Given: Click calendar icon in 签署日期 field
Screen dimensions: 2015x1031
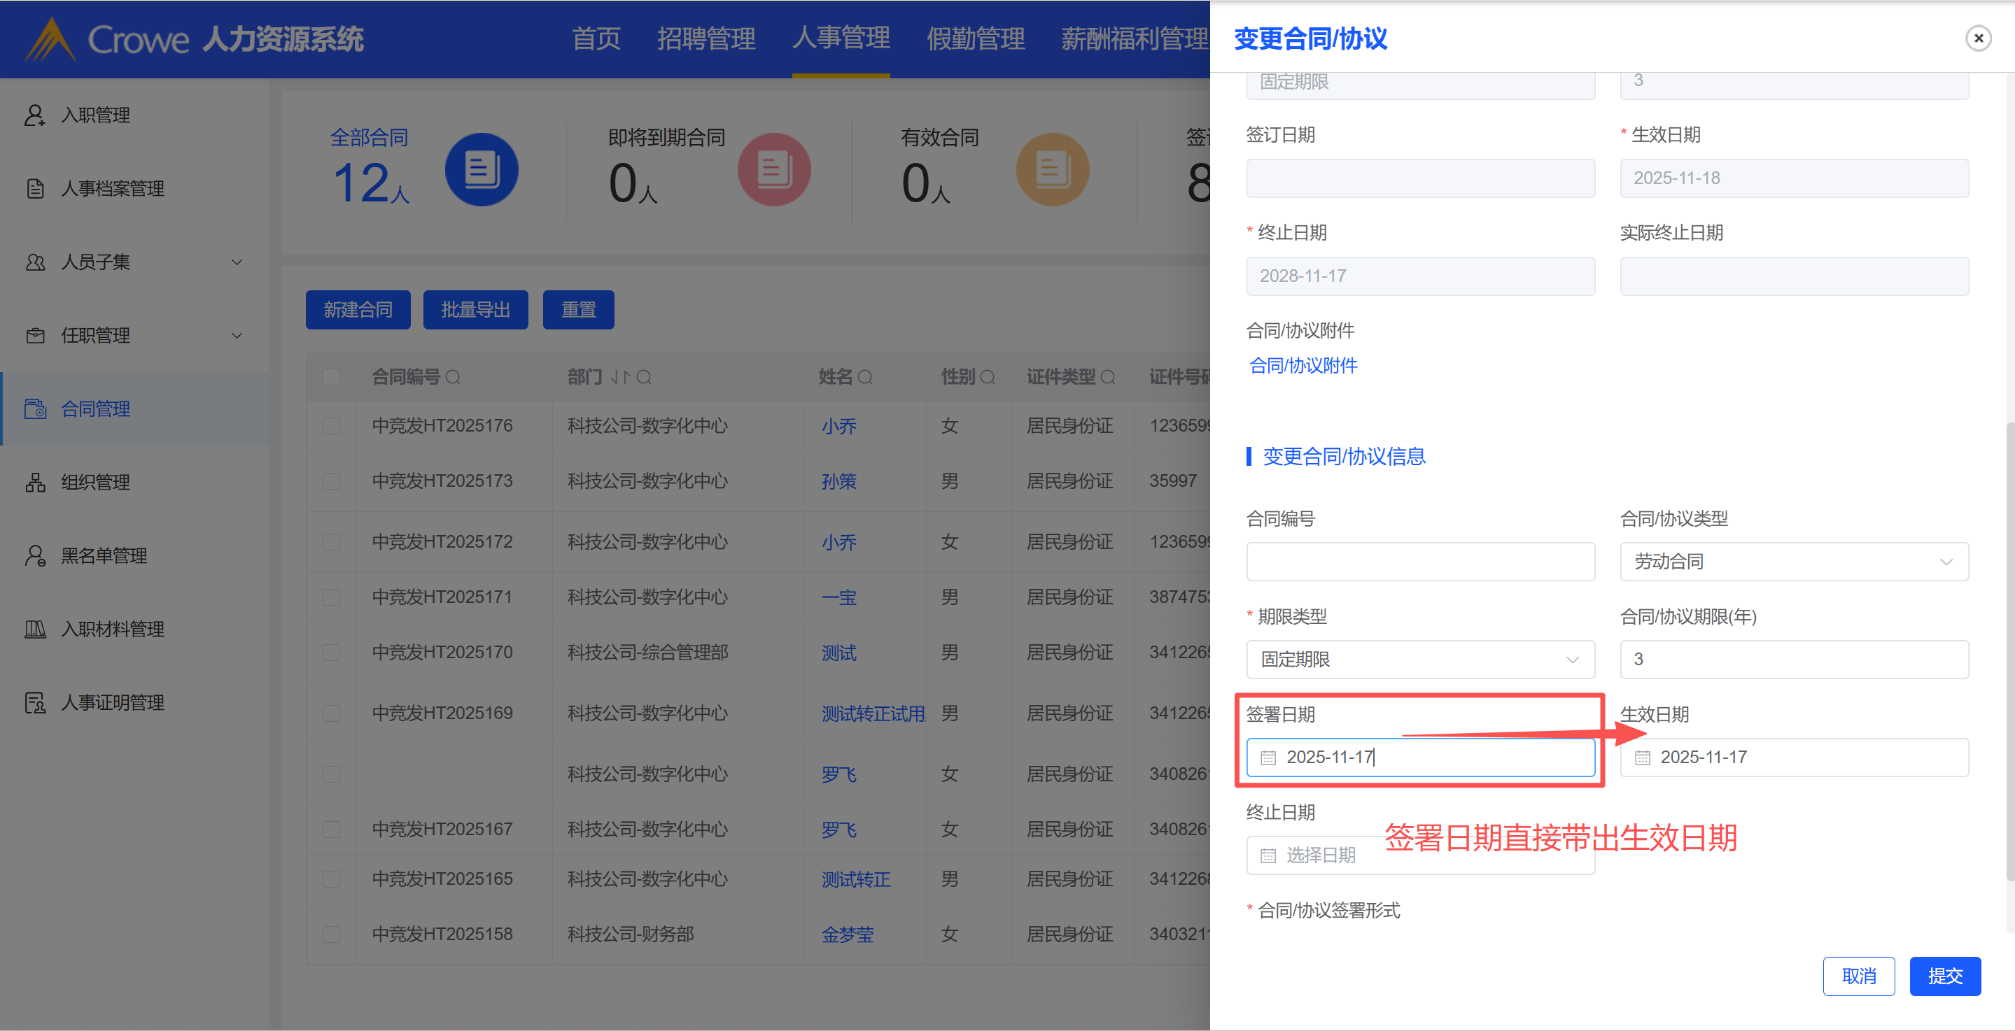Looking at the screenshot, I should coord(1268,758).
